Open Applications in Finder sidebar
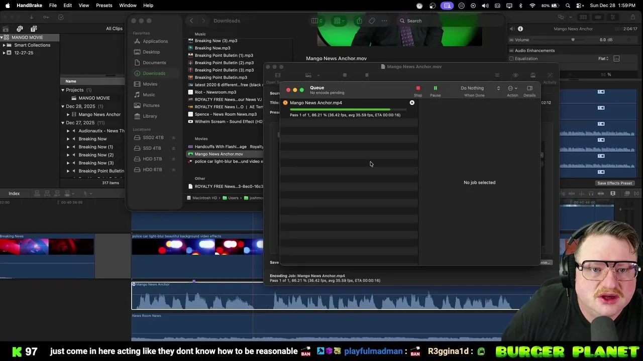The height and width of the screenshot is (361, 643). 155,41
